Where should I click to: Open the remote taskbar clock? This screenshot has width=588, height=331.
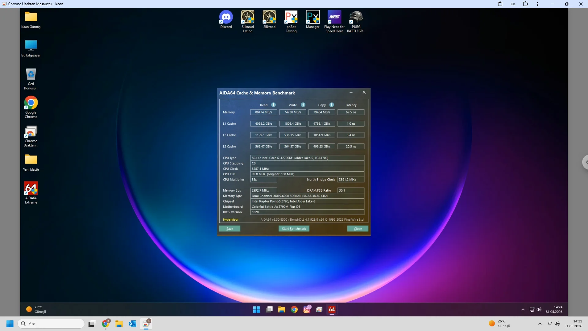click(x=554, y=310)
